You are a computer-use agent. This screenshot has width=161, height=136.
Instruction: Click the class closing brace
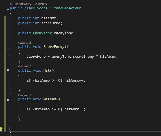point(11,134)
